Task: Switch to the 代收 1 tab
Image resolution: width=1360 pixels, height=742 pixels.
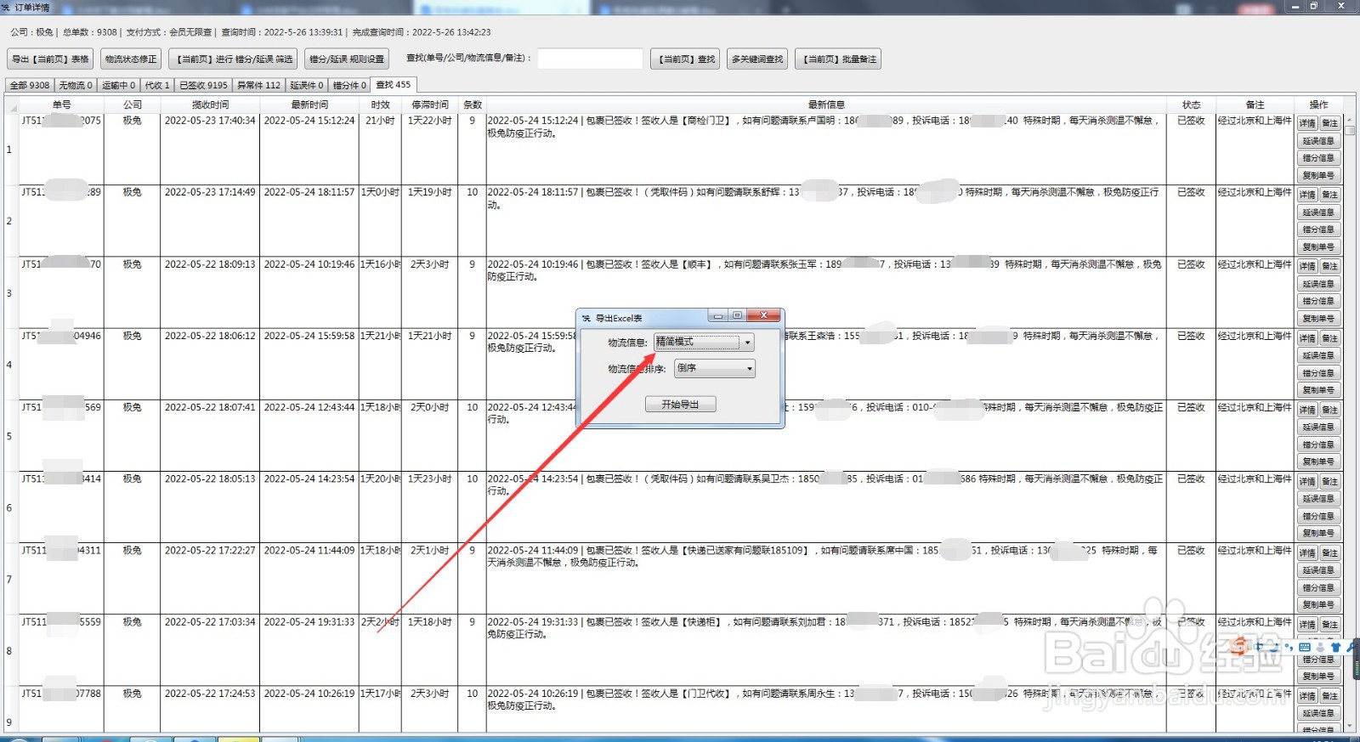Action: (157, 86)
